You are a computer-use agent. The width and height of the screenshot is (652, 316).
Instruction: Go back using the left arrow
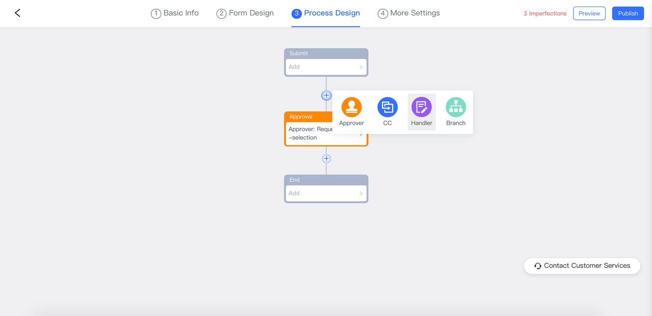click(17, 13)
